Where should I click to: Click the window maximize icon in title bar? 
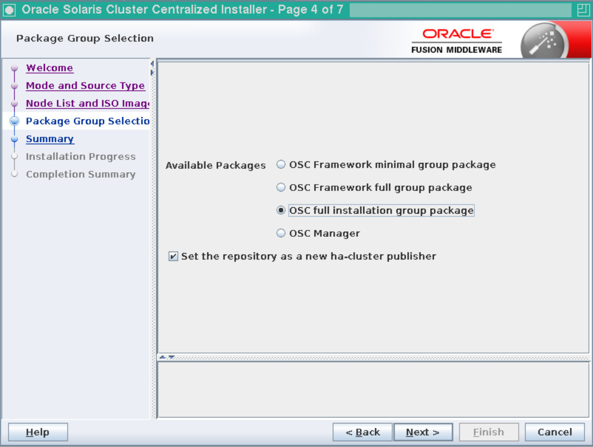pos(583,10)
